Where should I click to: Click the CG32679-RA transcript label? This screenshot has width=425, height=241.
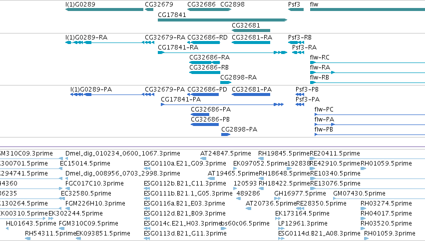165,37
